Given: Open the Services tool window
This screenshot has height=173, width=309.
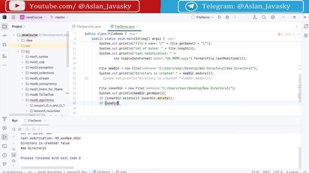Looking at the screenshot, I should click(4, 128).
